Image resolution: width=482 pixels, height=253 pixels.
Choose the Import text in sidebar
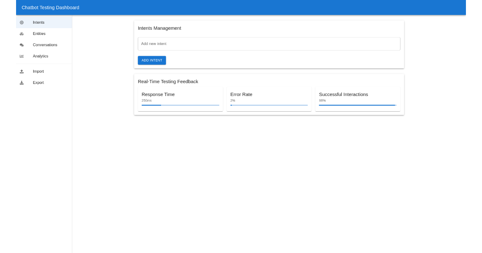[38, 71]
